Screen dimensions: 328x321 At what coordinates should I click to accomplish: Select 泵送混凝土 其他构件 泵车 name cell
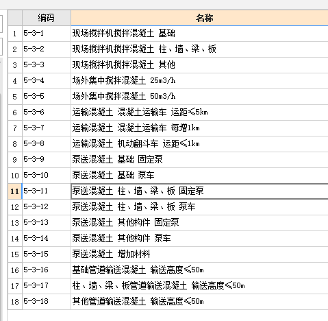(199, 239)
